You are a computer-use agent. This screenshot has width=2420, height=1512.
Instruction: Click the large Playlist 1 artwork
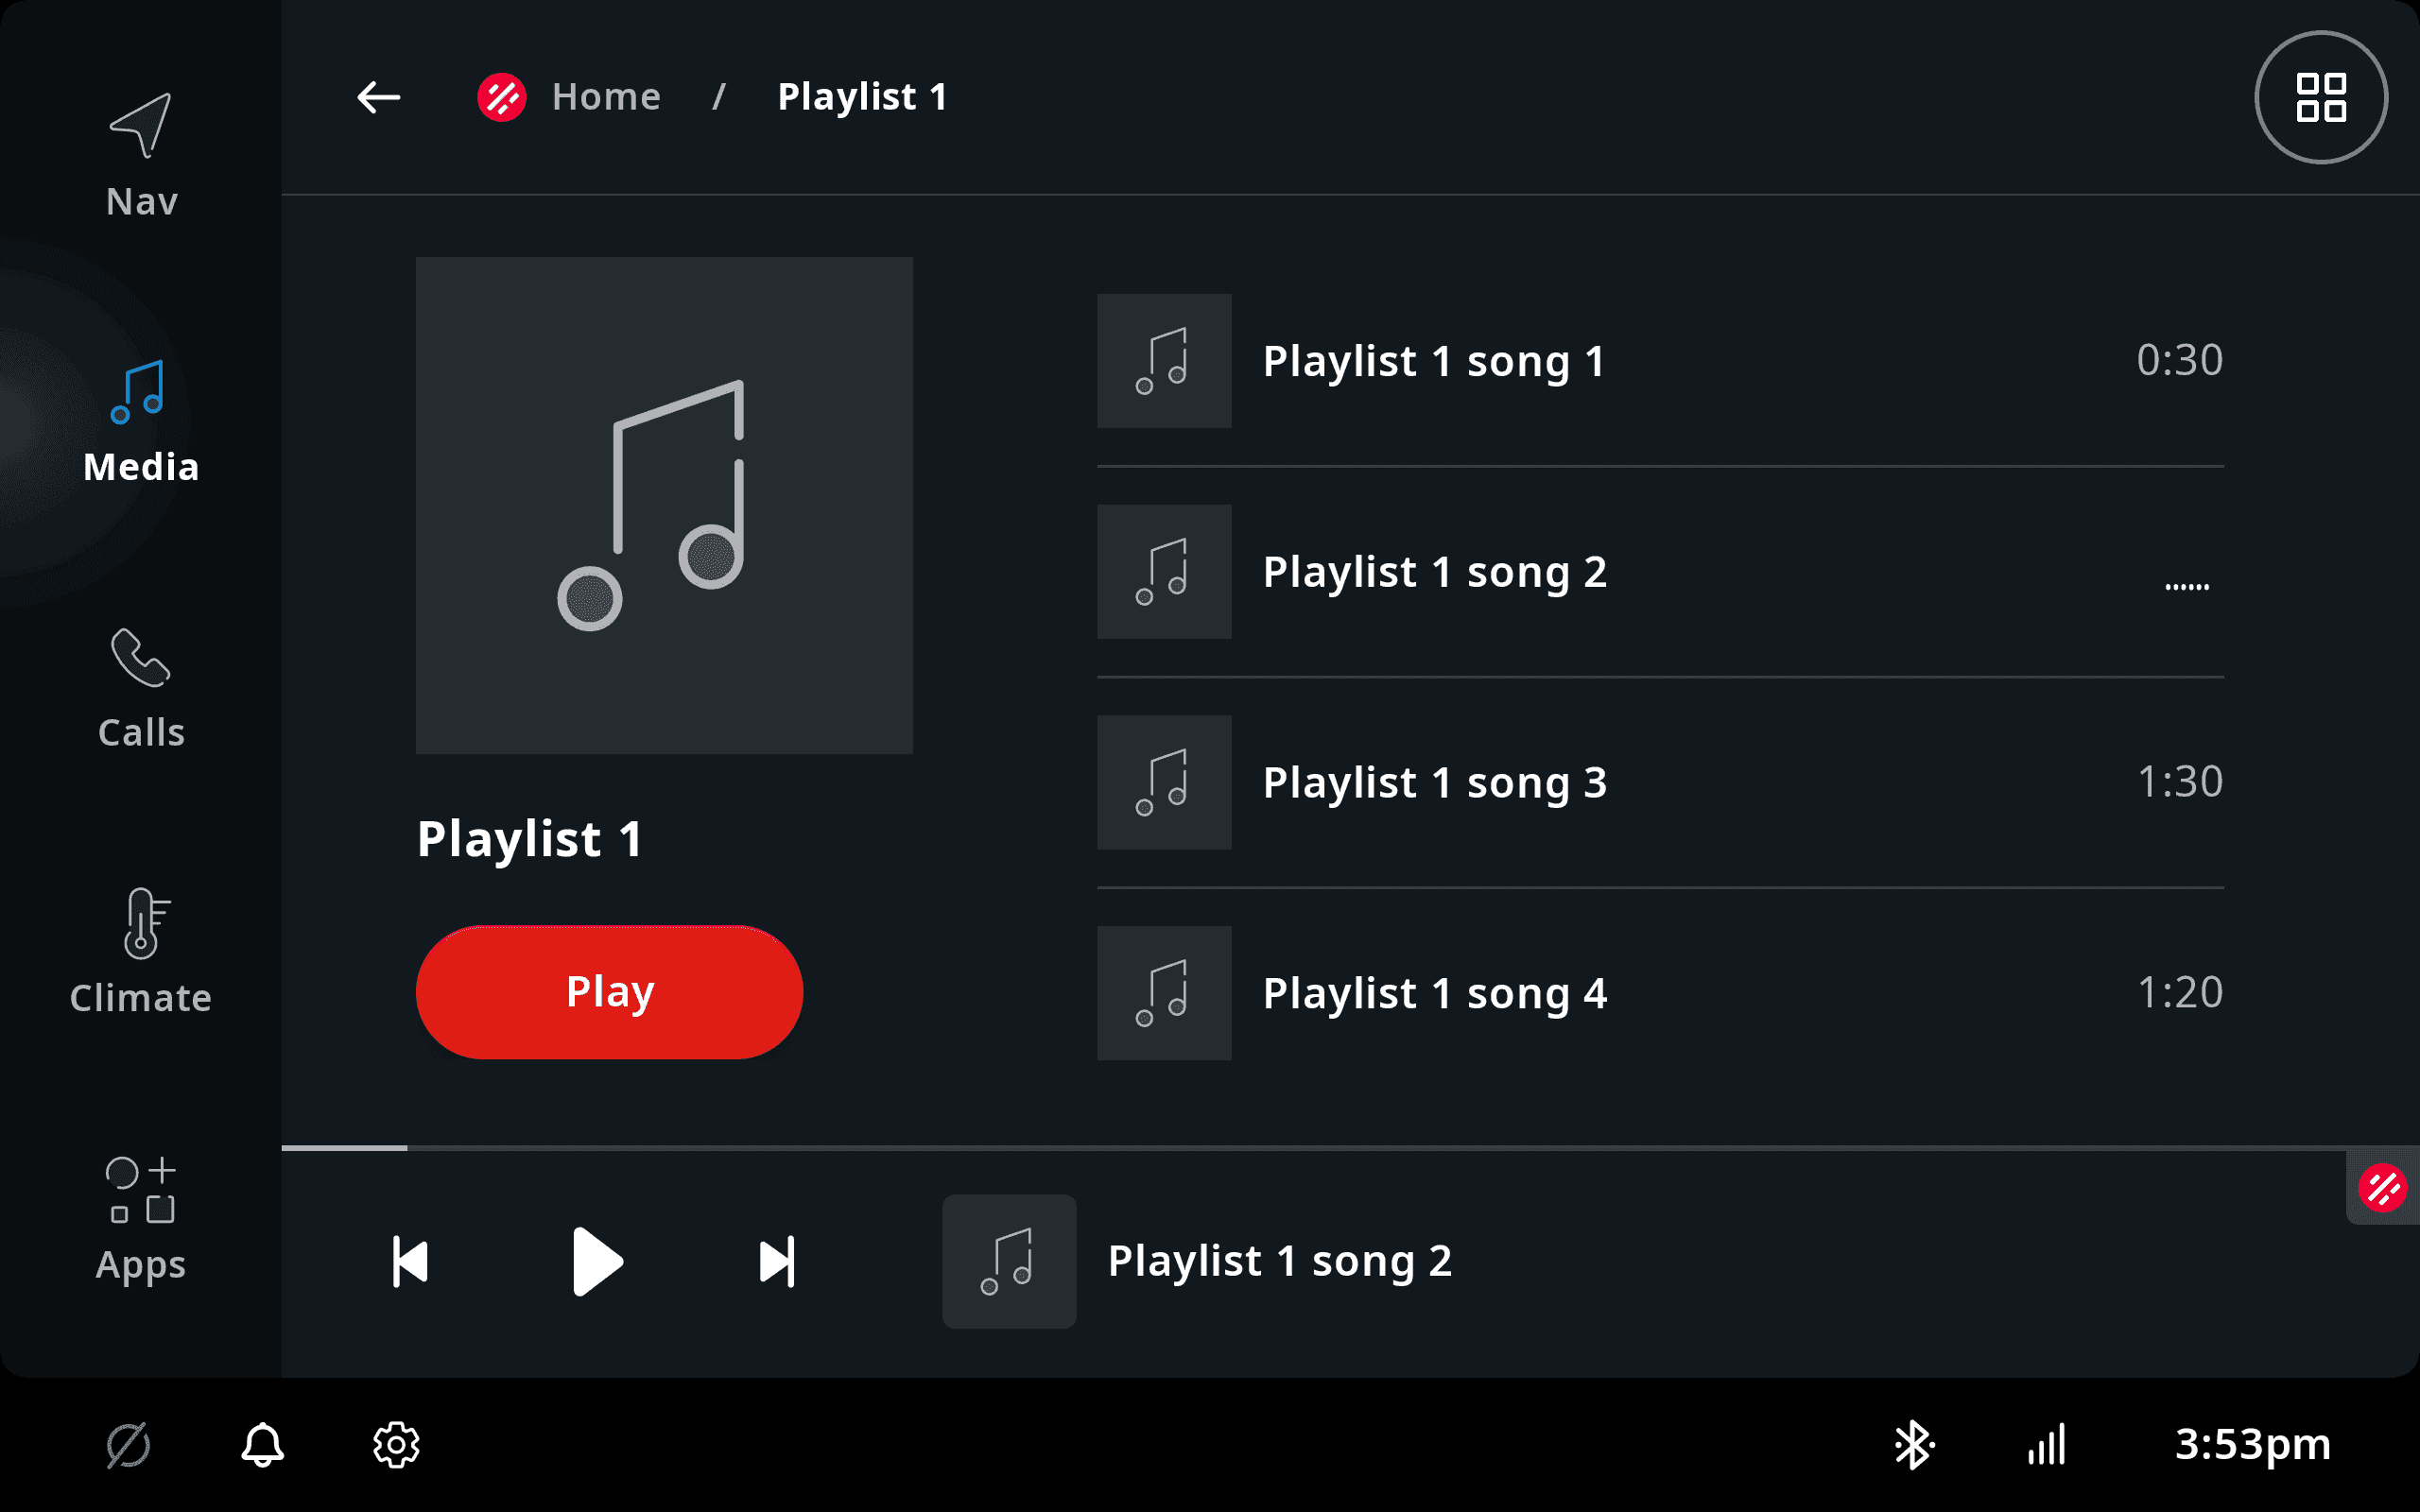(x=664, y=505)
